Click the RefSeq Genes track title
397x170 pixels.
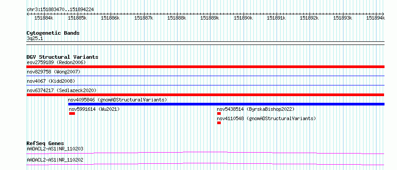[45, 143]
